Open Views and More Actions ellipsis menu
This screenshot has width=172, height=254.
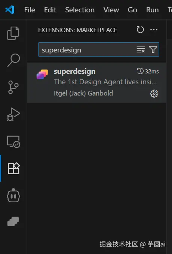(154, 30)
